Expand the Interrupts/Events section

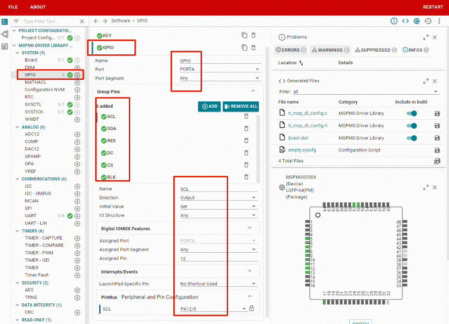tap(178, 271)
